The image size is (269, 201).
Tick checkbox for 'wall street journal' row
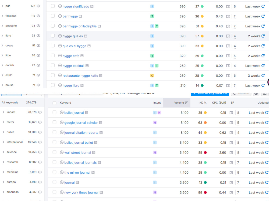pos(54,152)
